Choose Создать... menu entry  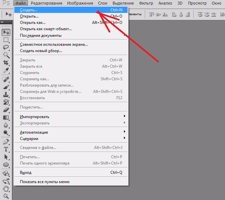coord(71,10)
